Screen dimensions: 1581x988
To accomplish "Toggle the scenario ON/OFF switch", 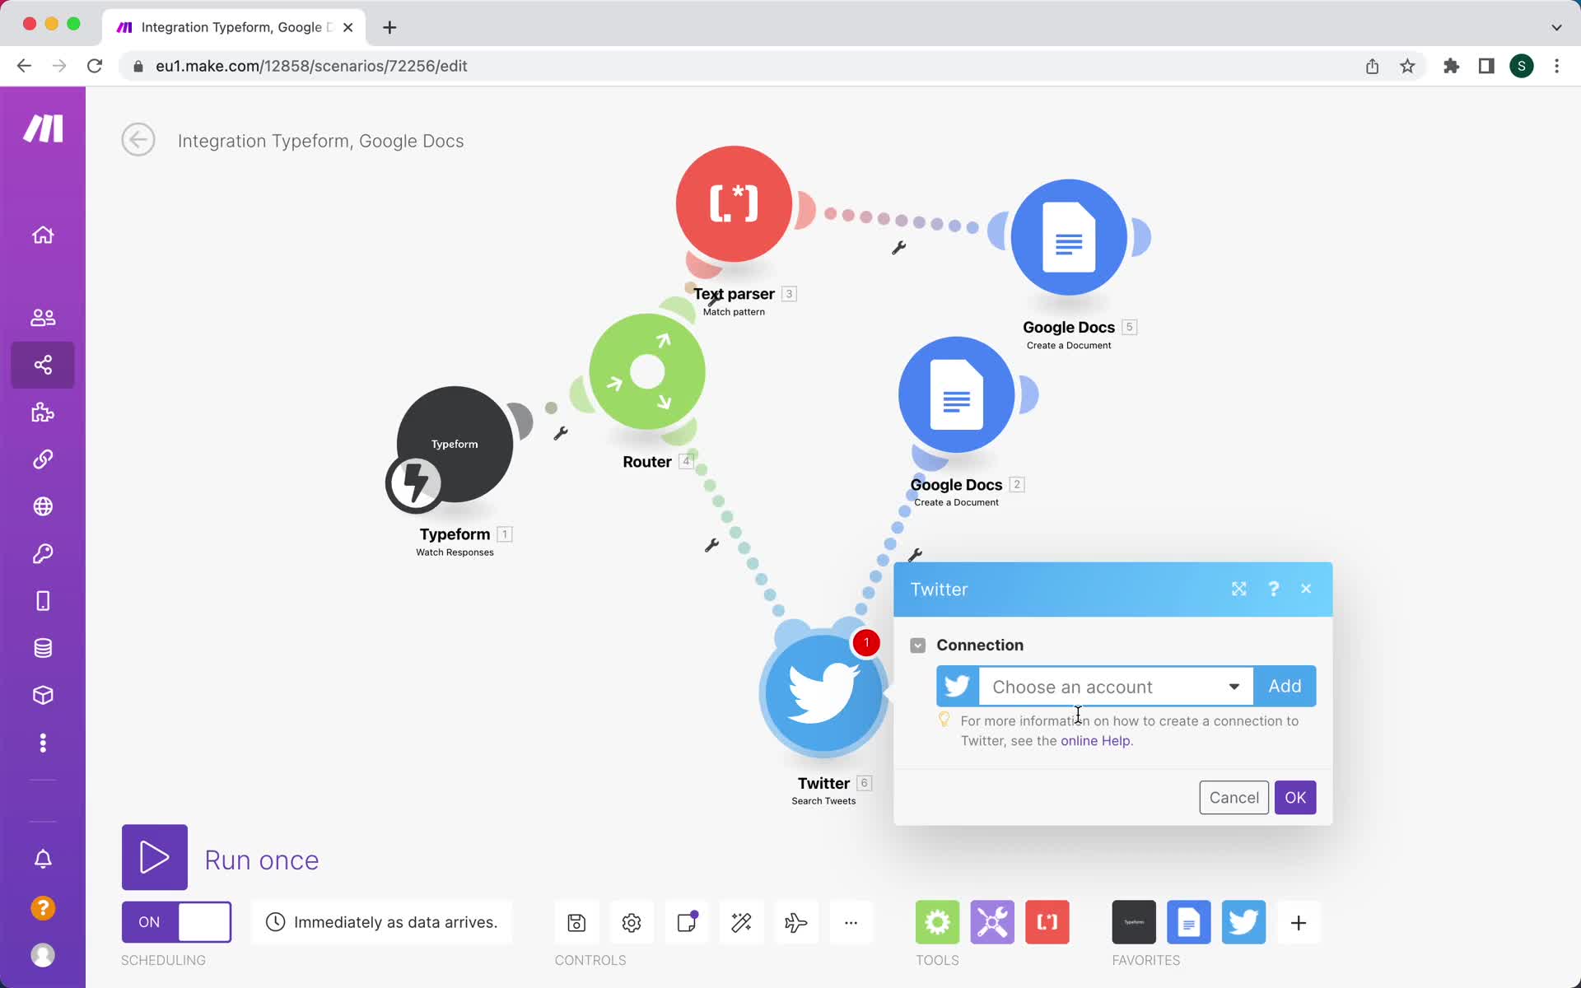I will (176, 922).
